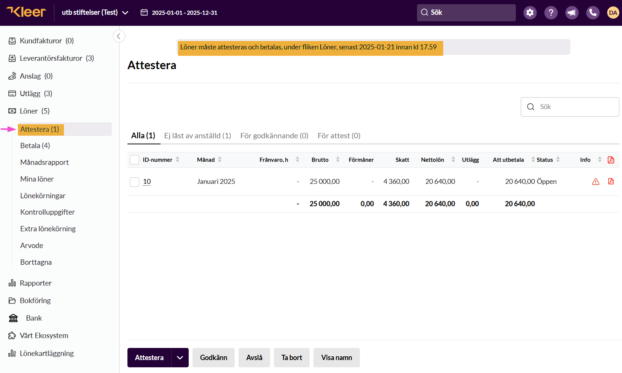Click the magnifier icon in table search
The height and width of the screenshot is (373, 622).
click(x=531, y=107)
